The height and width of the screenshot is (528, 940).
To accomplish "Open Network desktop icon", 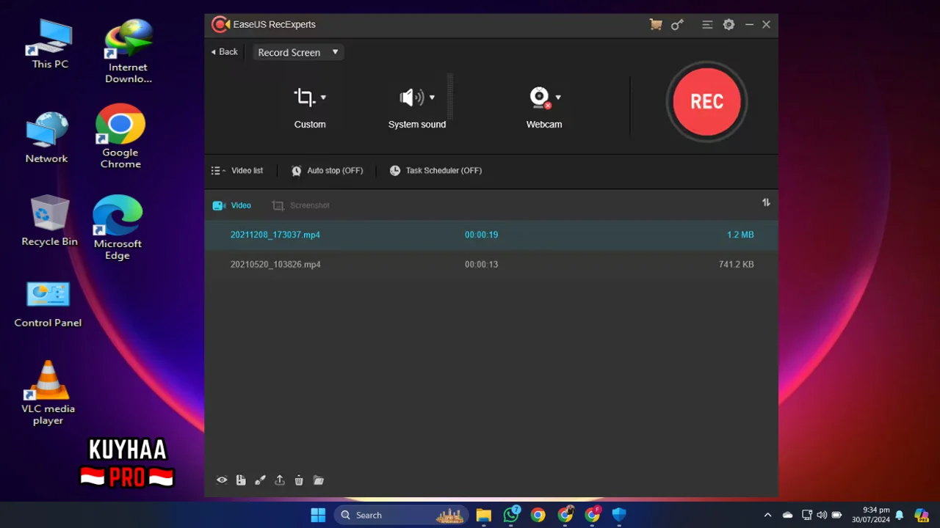I will (x=46, y=137).
